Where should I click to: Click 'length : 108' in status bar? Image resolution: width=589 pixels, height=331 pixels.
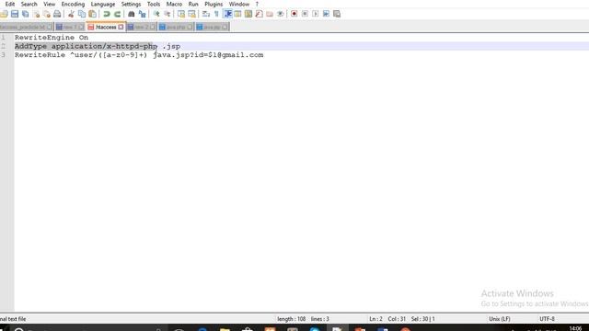(x=291, y=319)
